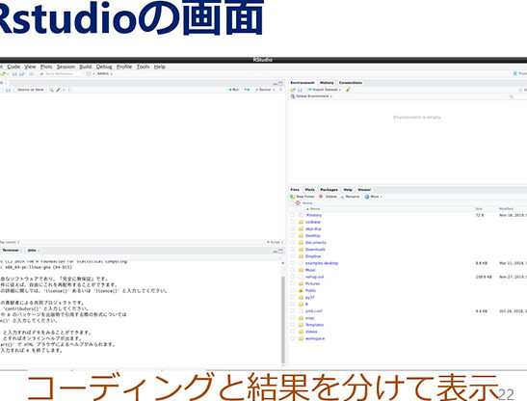Click the save workspace icon in Environment
Screen dimensions: 527x401
point(300,90)
